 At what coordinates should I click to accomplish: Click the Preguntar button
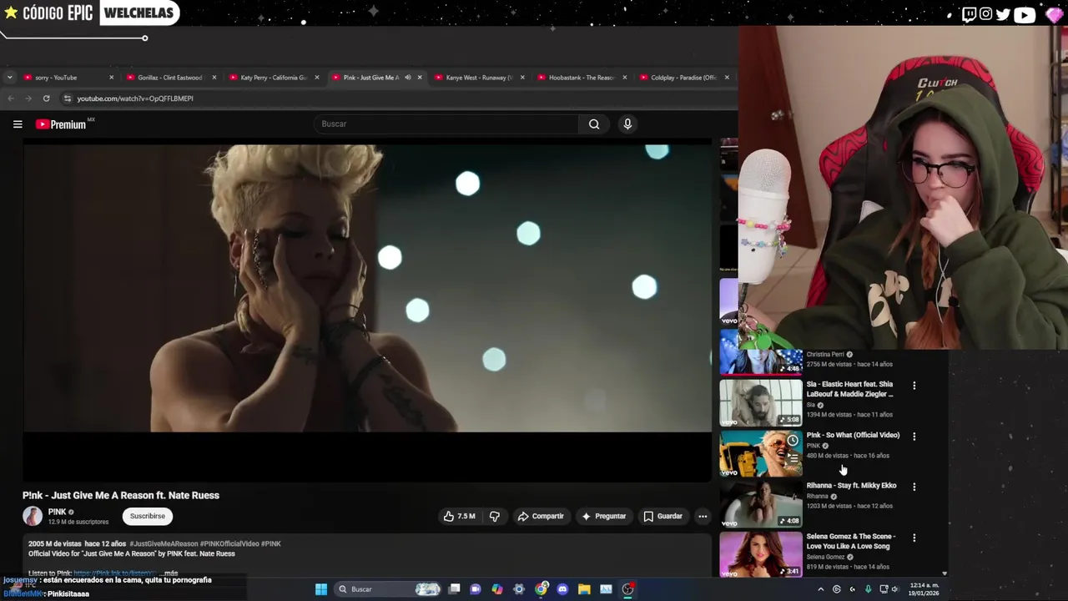[x=604, y=517]
